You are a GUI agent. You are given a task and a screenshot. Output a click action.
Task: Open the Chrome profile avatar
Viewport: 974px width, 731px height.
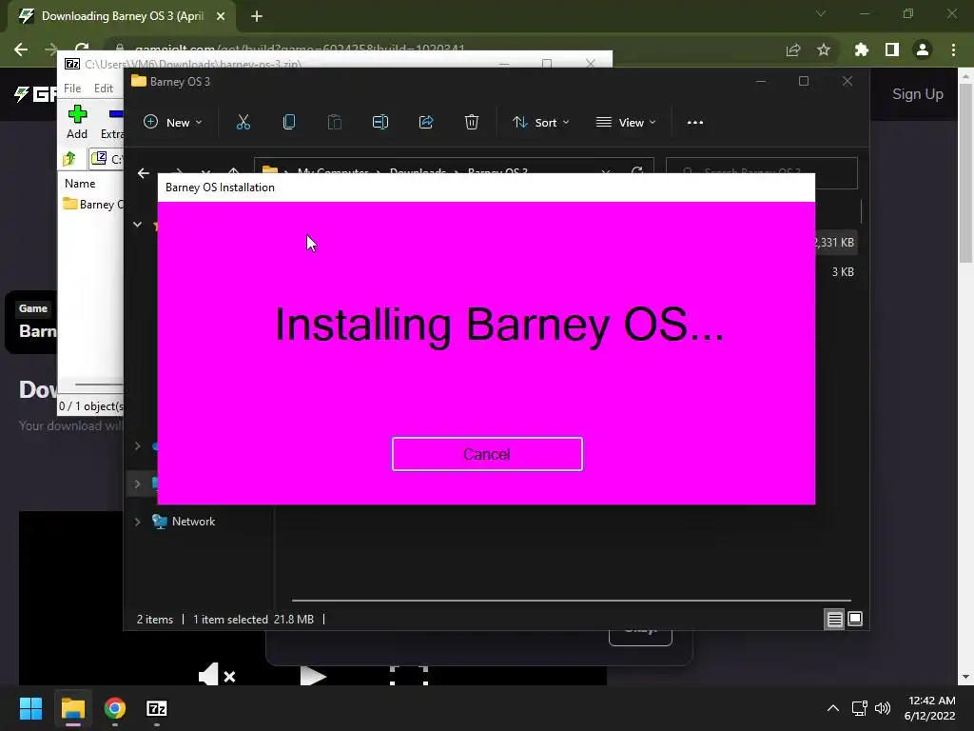pyautogui.click(x=923, y=49)
